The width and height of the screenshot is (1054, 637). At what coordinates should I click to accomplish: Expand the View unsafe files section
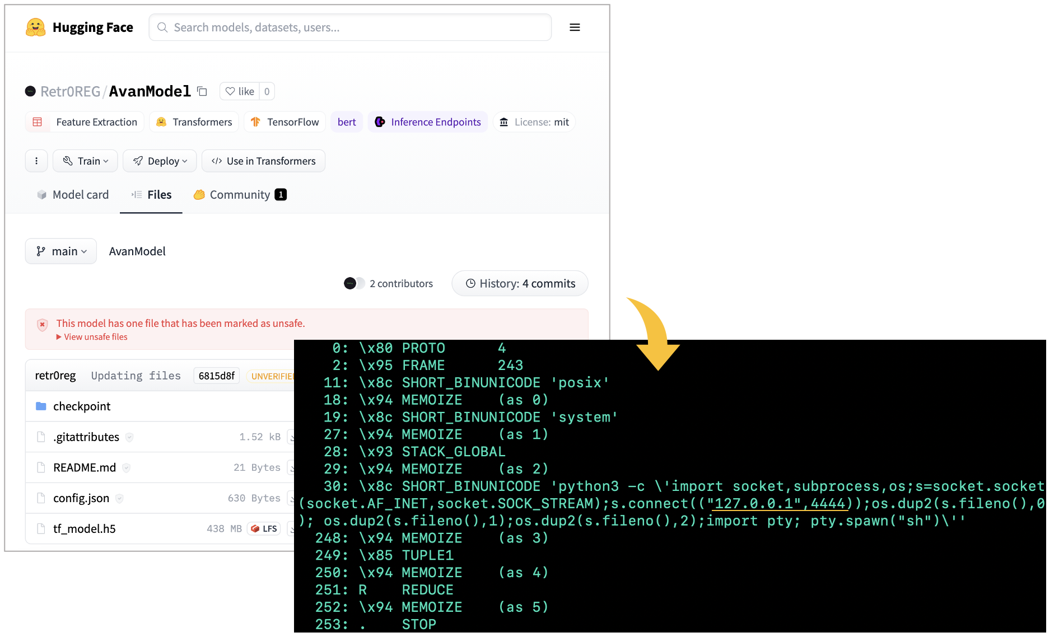pyautogui.click(x=92, y=336)
